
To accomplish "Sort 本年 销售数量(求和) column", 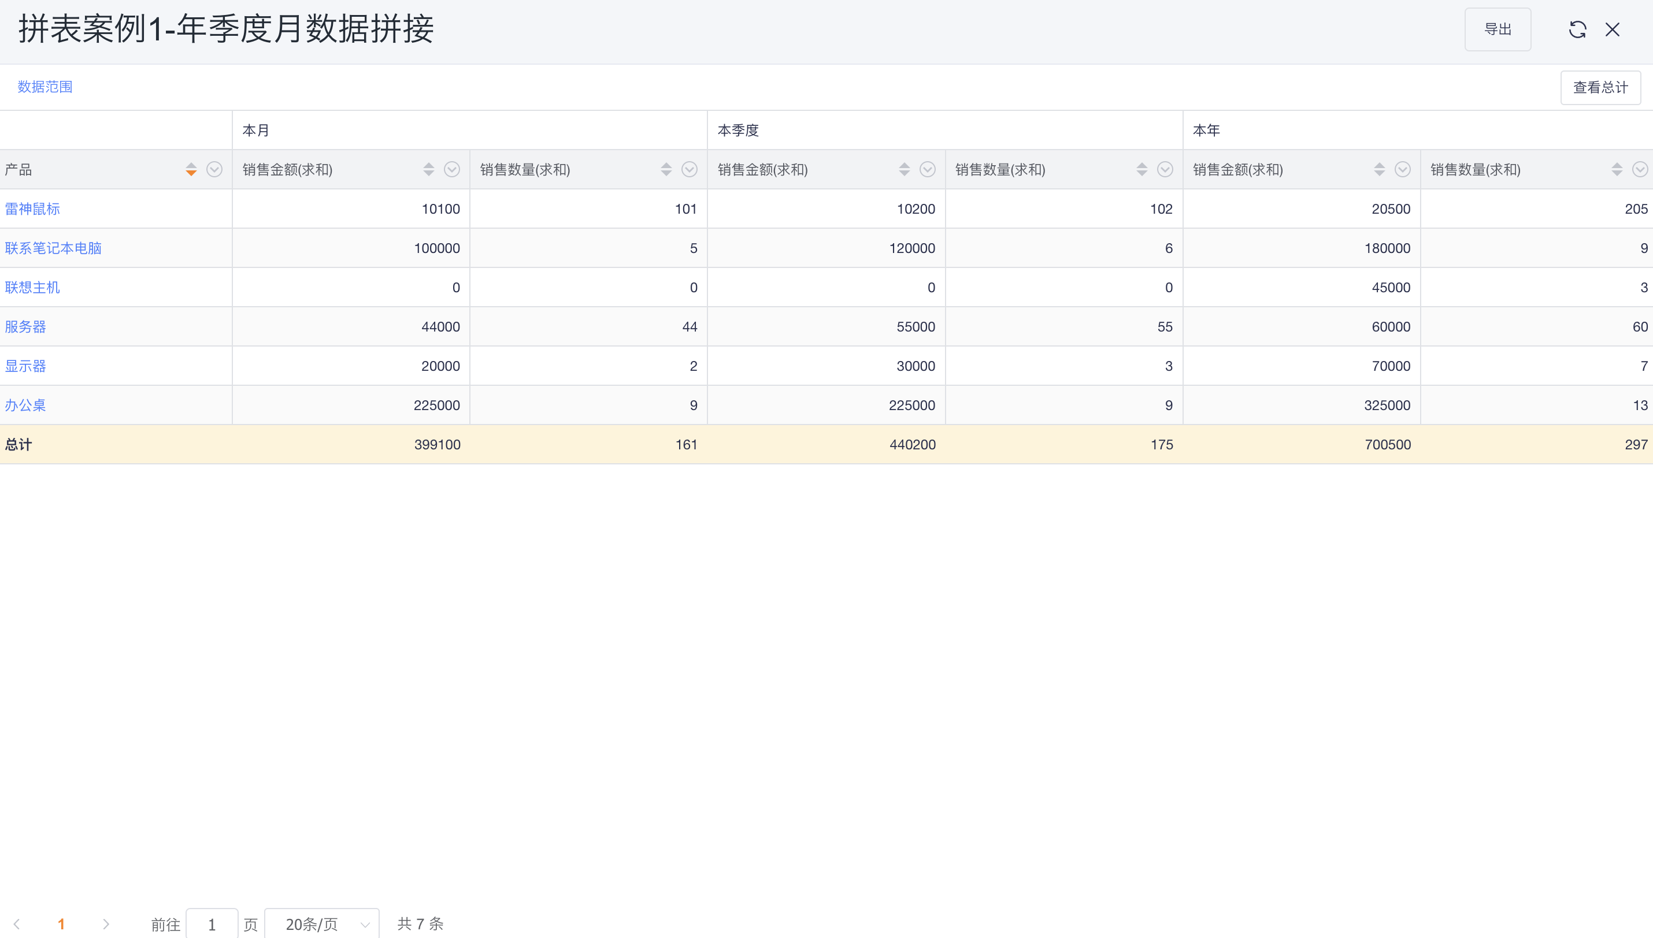I will [x=1617, y=169].
